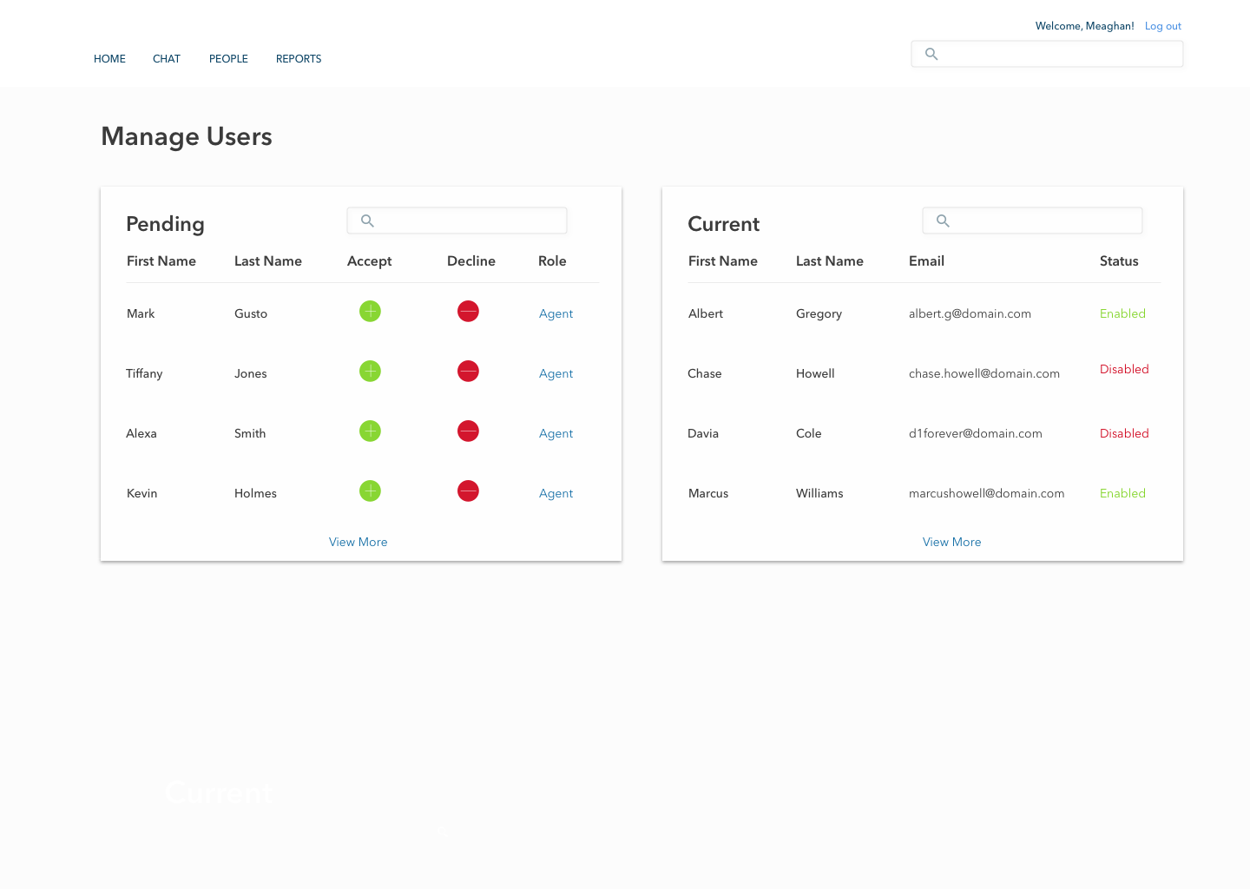This screenshot has width=1250, height=889.
Task: Open Agent role link for Kevin Holmes
Action: (556, 493)
